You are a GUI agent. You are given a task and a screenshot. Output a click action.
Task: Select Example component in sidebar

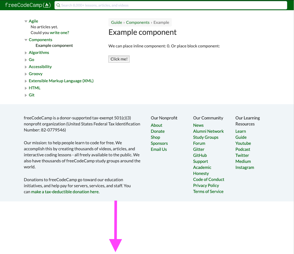[x=54, y=45]
